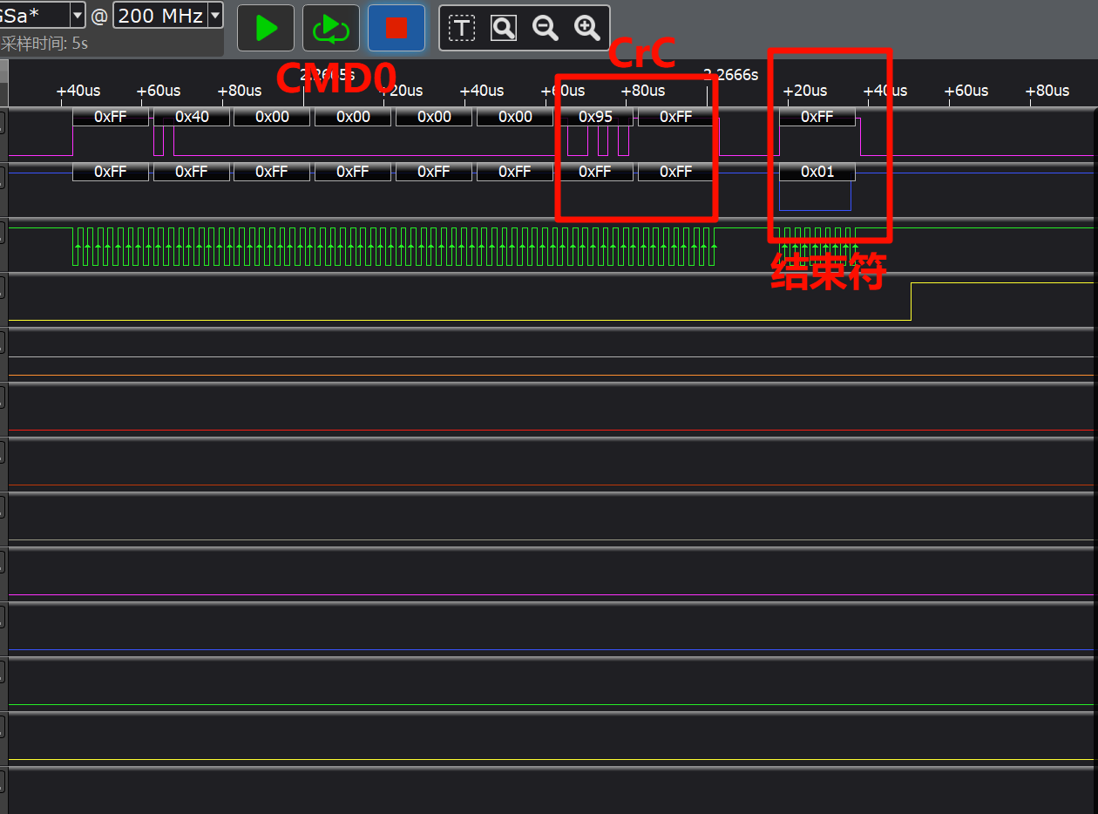
Task: Click the green clock waveform burst
Action: coord(392,247)
